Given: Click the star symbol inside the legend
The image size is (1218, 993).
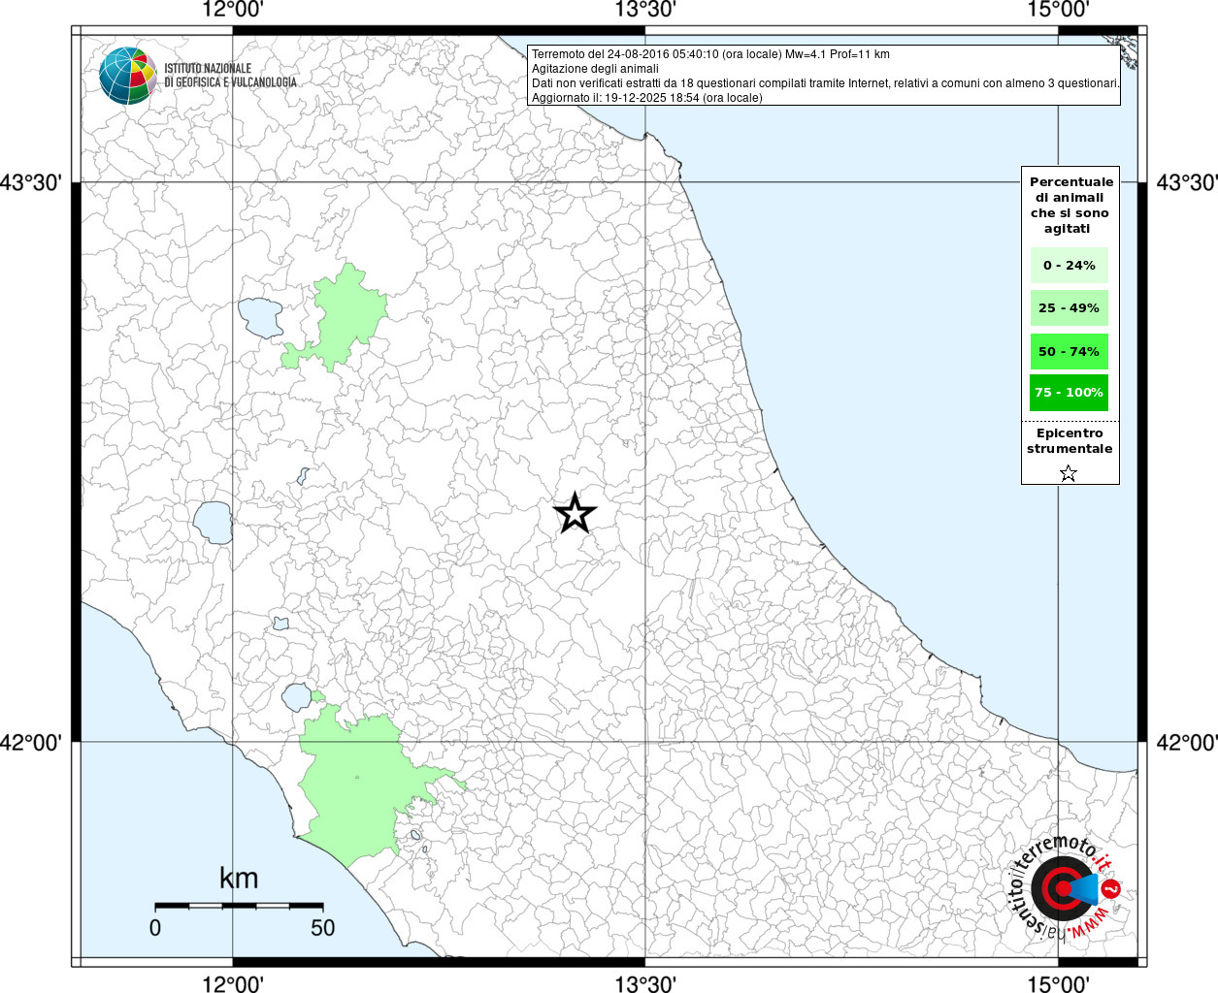Looking at the screenshot, I should pyautogui.click(x=1069, y=473).
